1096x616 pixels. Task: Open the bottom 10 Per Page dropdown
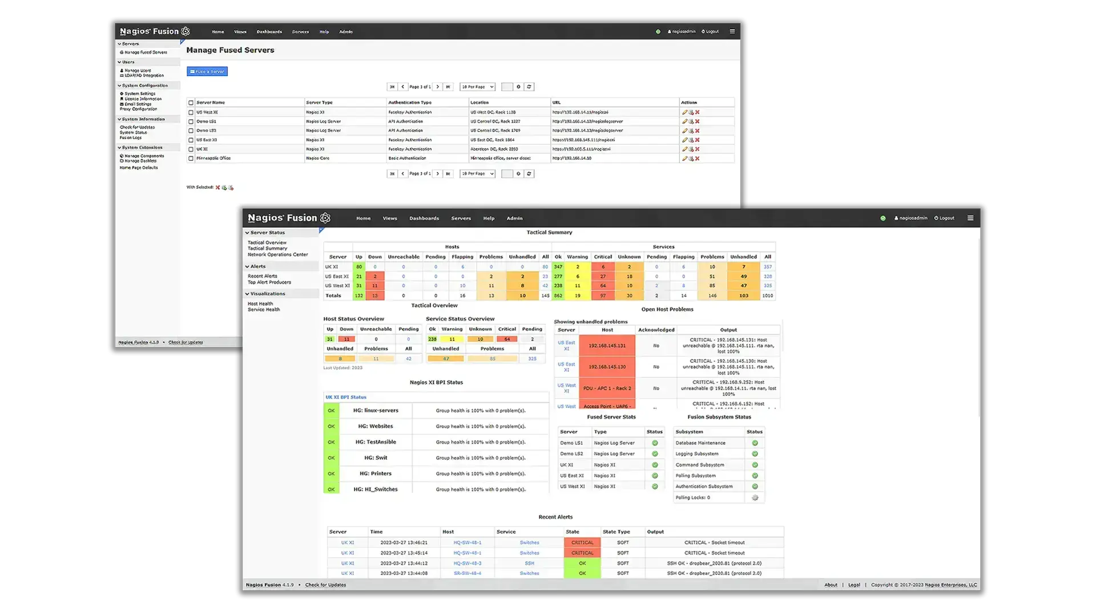[477, 173]
